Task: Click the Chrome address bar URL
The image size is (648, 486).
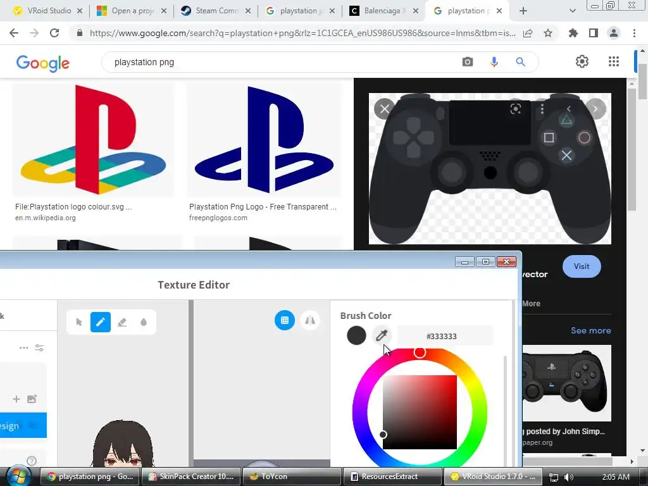Action: [302, 33]
